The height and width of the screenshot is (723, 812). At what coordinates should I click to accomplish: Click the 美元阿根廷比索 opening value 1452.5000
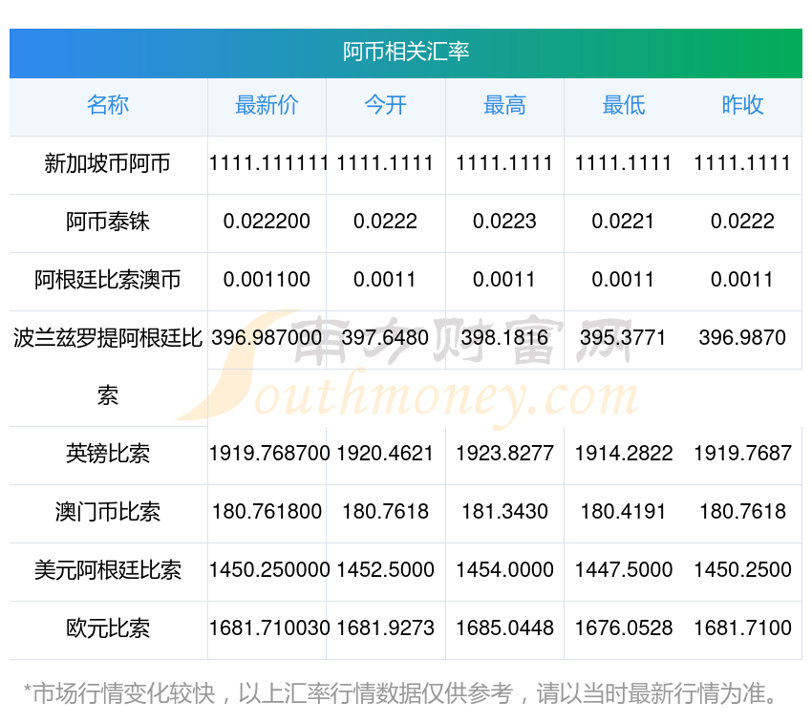pos(385,570)
